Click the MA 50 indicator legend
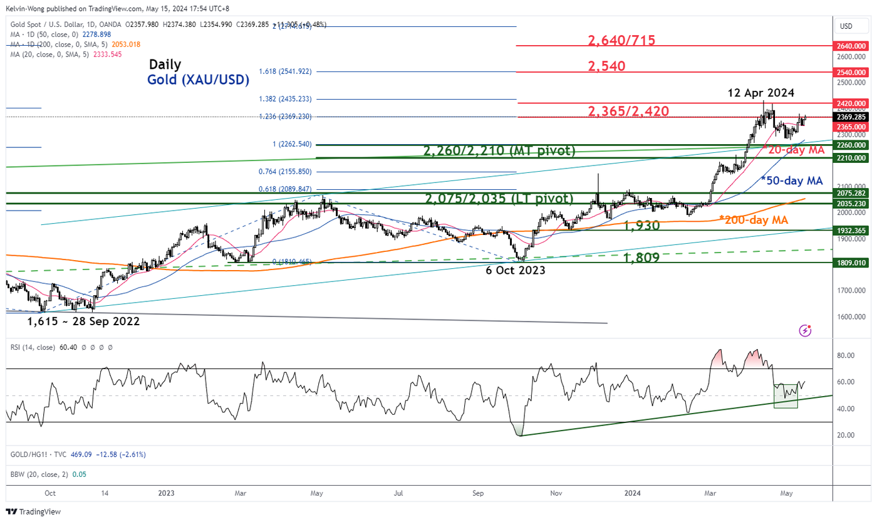 (x=54, y=34)
